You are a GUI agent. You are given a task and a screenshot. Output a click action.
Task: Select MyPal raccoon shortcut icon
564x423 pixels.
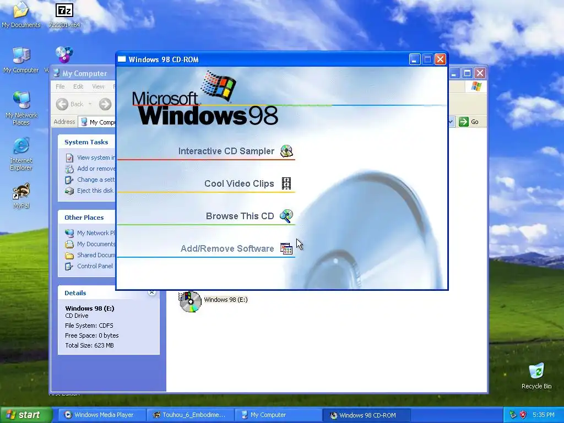click(21, 196)
